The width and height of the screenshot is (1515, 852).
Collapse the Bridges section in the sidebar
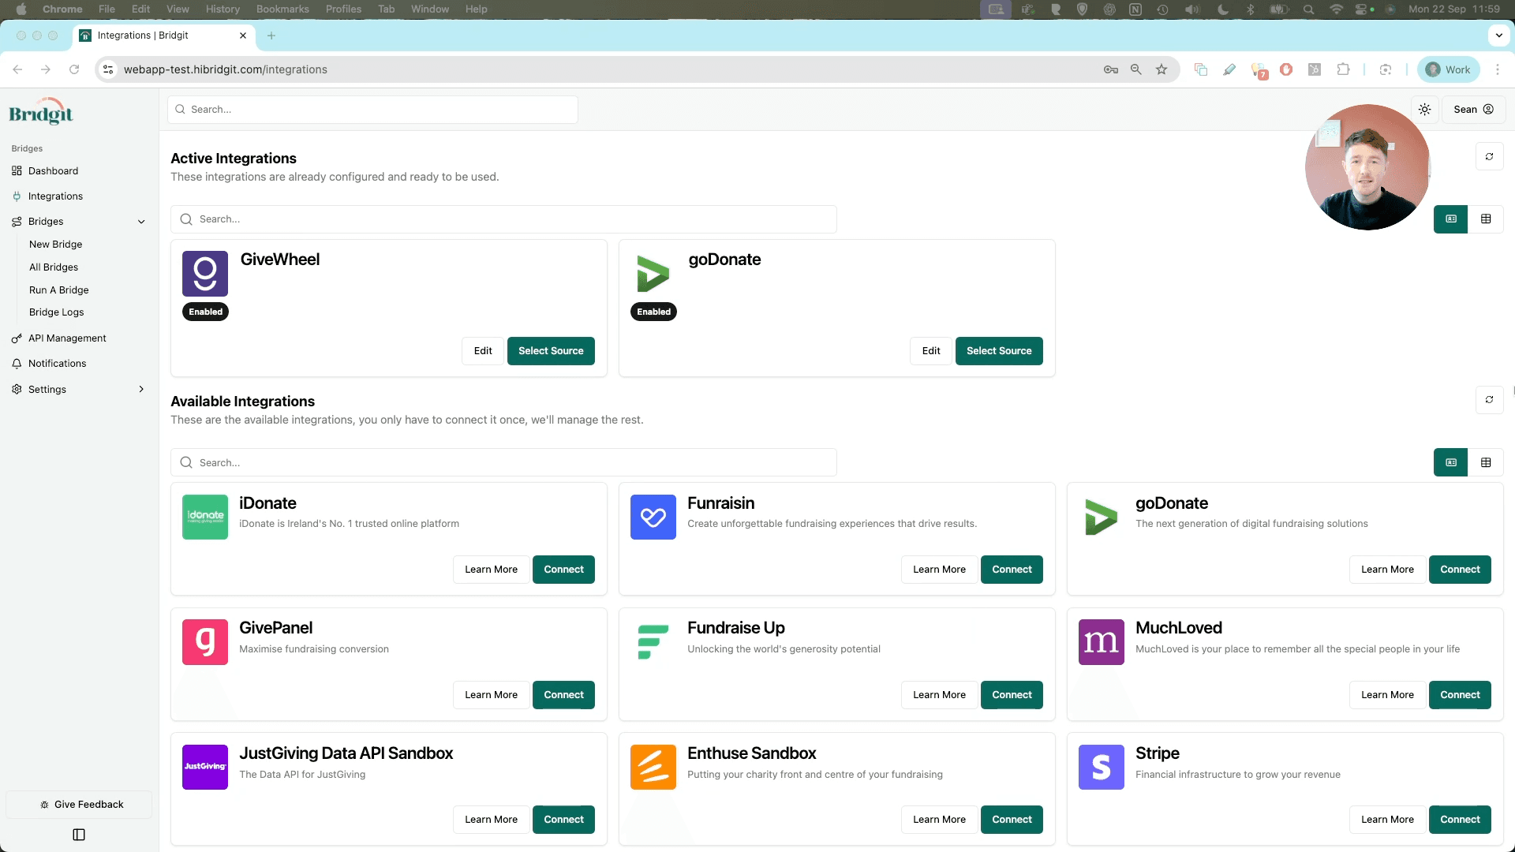click(x=141, y=222)
